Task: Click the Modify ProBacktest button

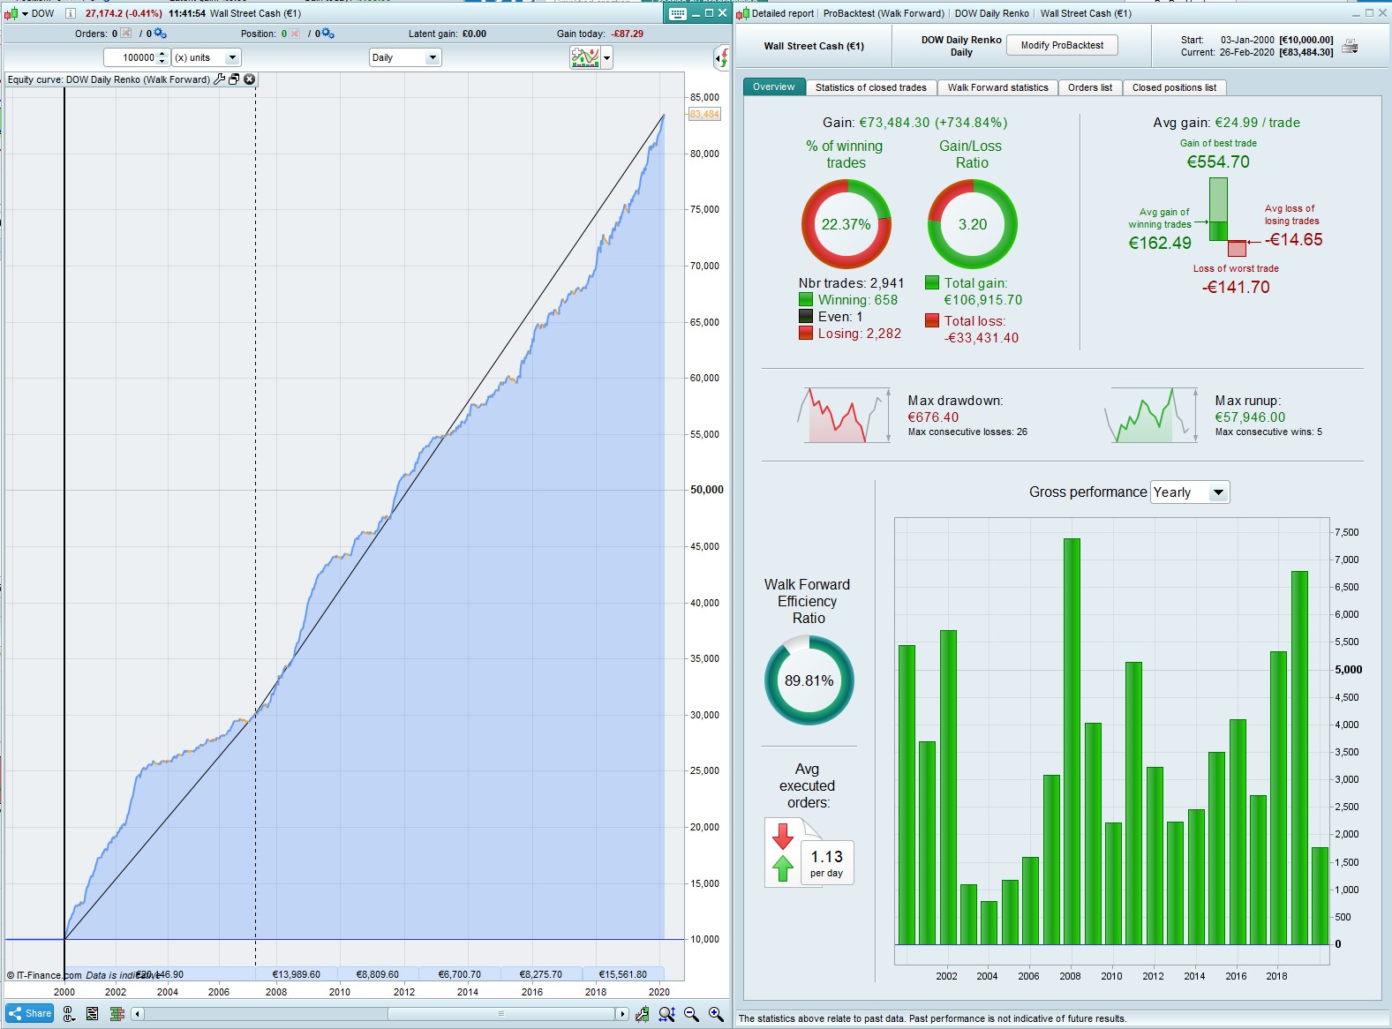Action: [x=1062, y=45]
